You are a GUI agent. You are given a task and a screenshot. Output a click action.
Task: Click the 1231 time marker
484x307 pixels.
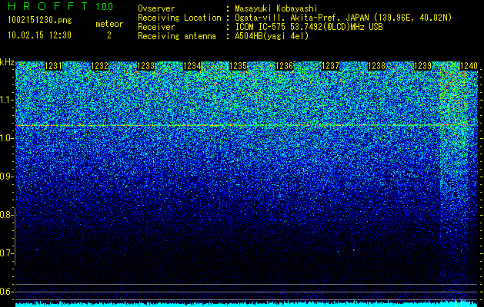click(53, 66)
